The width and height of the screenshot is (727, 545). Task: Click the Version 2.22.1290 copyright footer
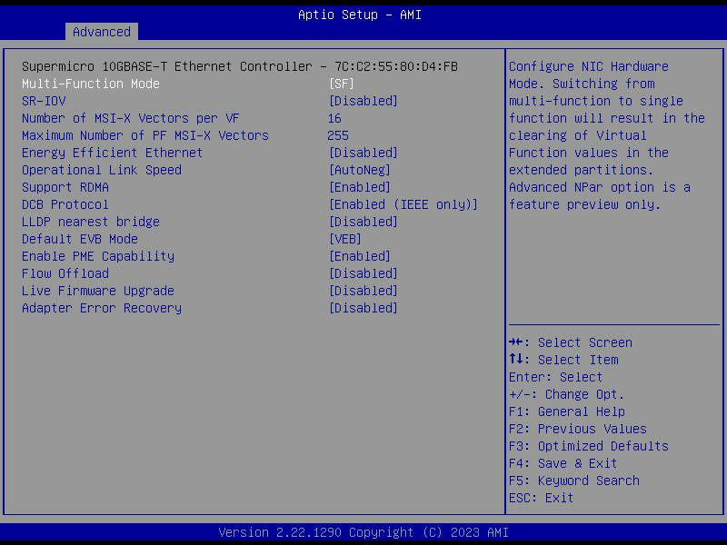pyautogui.click(x=363, y=532)
